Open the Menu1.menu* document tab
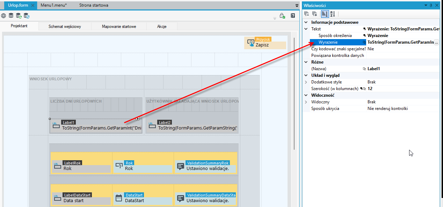 54,5
